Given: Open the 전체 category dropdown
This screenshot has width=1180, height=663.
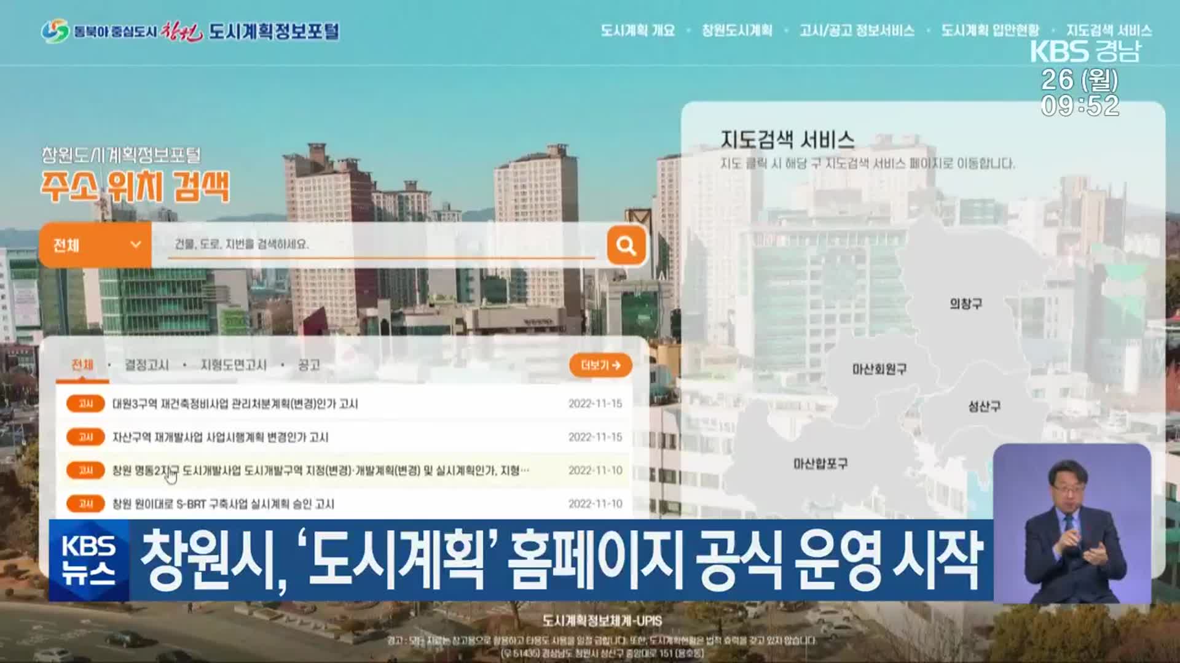Looking at the screenshot, I should pyautogui.click(x=95, y=245).
